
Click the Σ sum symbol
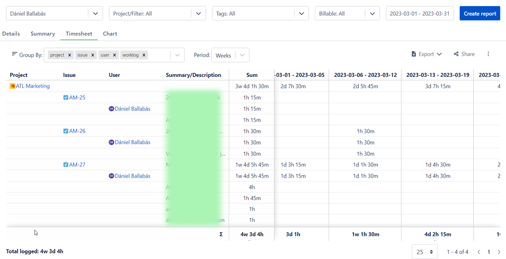pyautogui.click(x=221, y=234)
